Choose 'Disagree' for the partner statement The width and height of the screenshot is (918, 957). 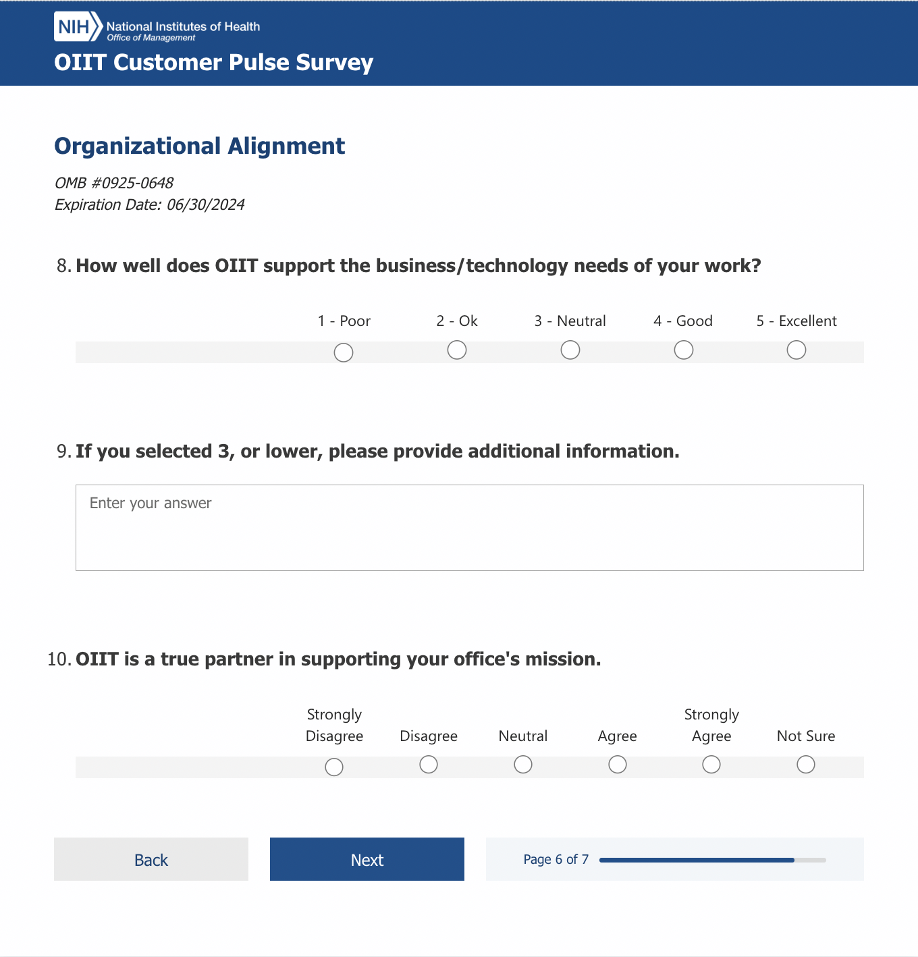429,765
